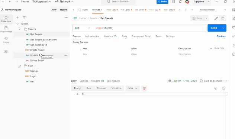Select the Raw response view
The height and width of the screenshot is (139, 235).
[89, 88]
